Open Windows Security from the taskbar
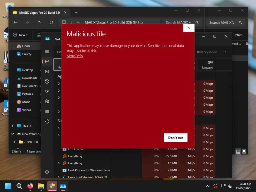This screenshot has height=192, width=256. click(52, 186)
